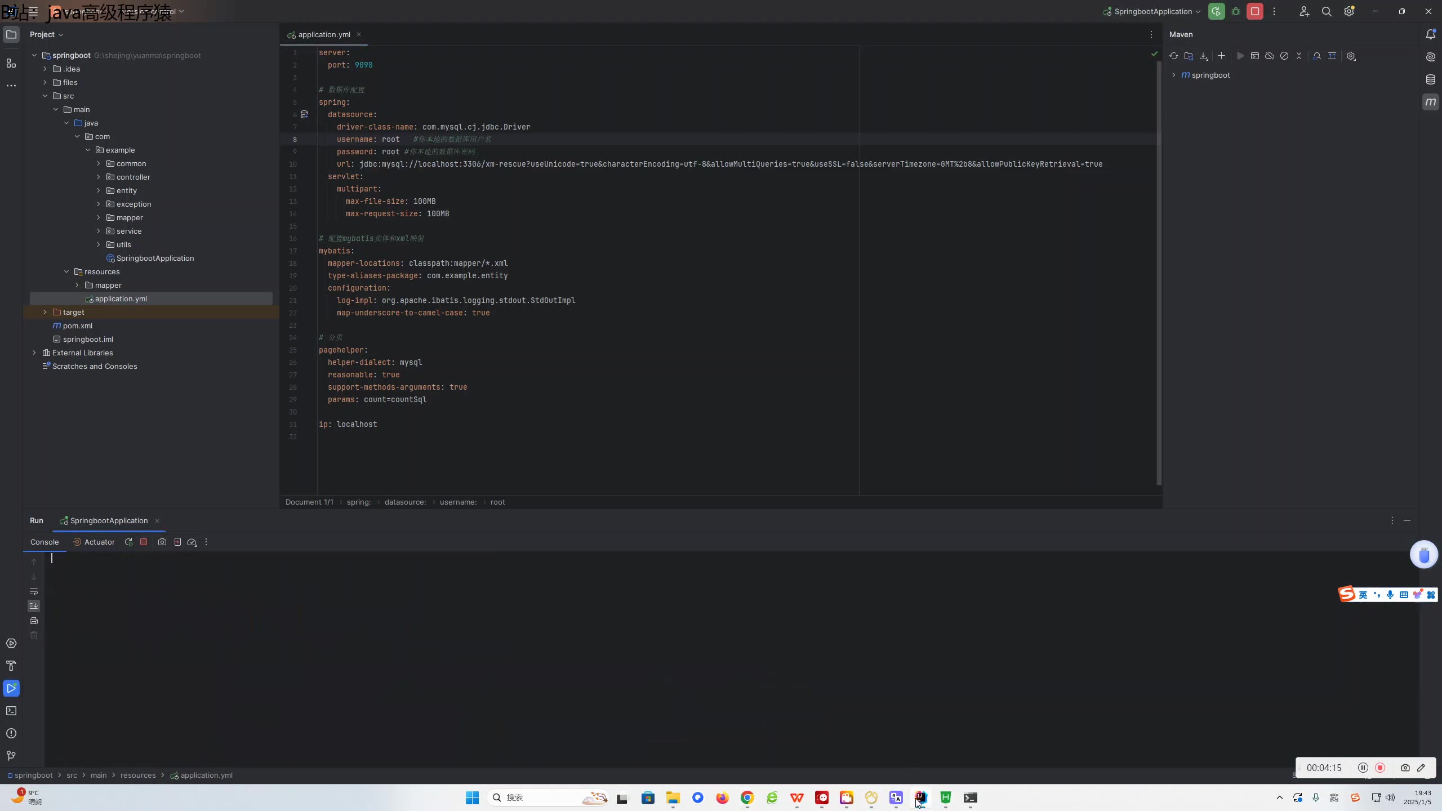Rerun SpringbootApplication in Run panel

pos(128,542)
